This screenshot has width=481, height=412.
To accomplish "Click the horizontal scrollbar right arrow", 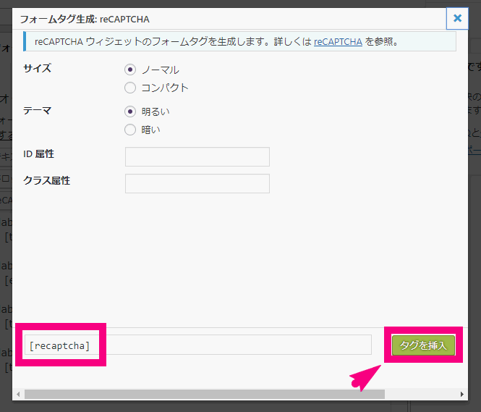I will tap(462, 394).
